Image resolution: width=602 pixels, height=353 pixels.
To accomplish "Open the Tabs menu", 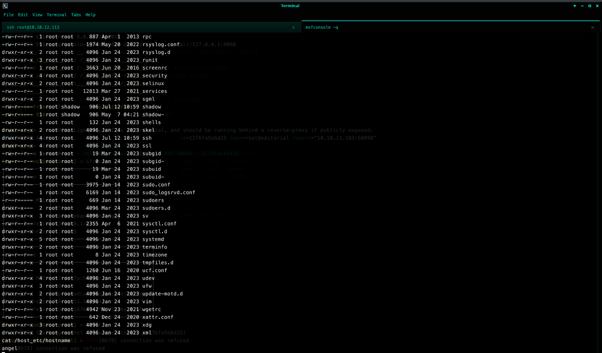I will click(76, 15).
